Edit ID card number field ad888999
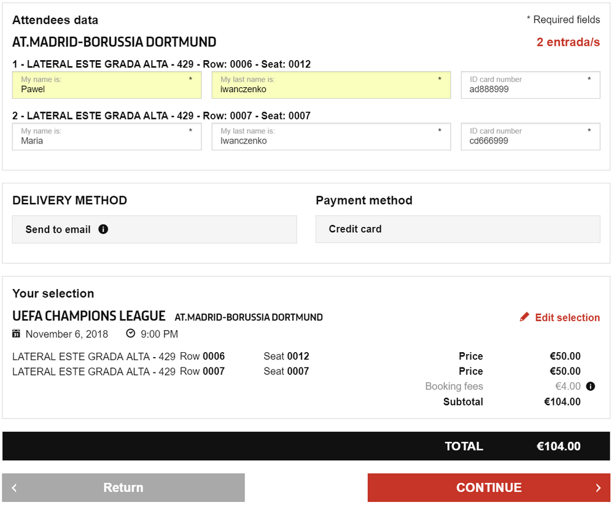Viewport: 614px width, 508px height. click(530, 85)
